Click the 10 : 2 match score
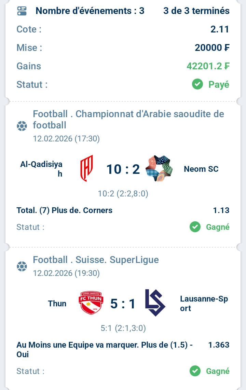 [123, 169]
